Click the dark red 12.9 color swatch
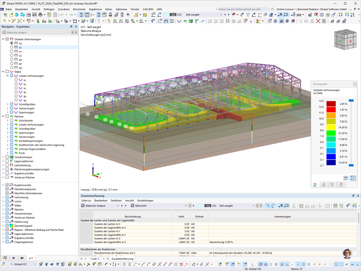Image resolution: width=361 pixels, height=271 pixels. (x=331, y=104)
